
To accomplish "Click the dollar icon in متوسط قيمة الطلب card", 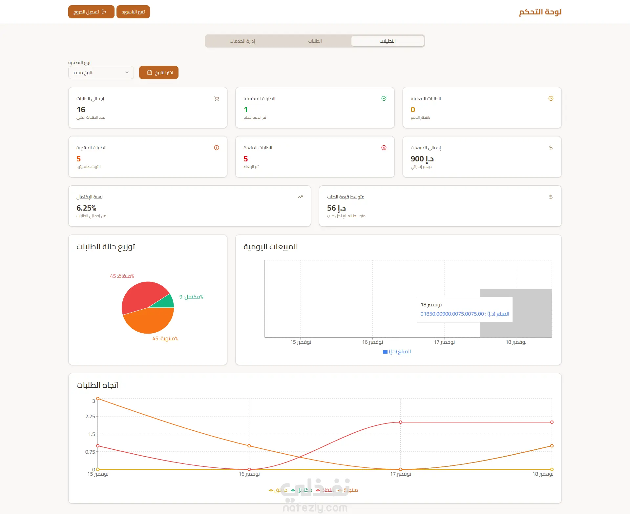I will [x=551, y=197].
